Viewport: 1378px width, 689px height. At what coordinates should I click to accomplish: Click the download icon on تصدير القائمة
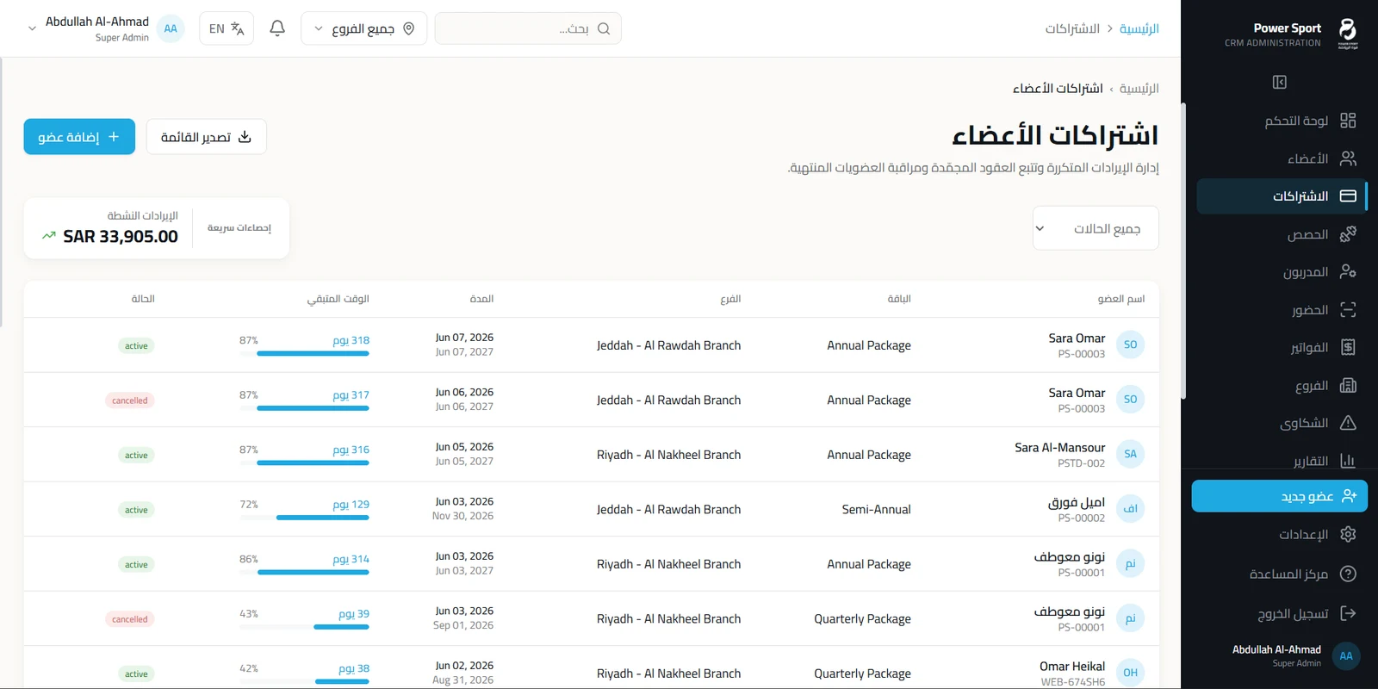click(x=245, y=137)
